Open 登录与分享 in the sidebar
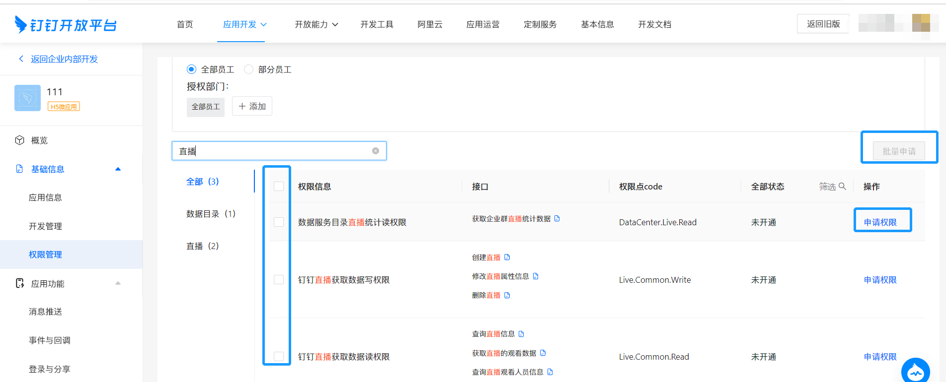Screen dimensions: 946x382 49,369
